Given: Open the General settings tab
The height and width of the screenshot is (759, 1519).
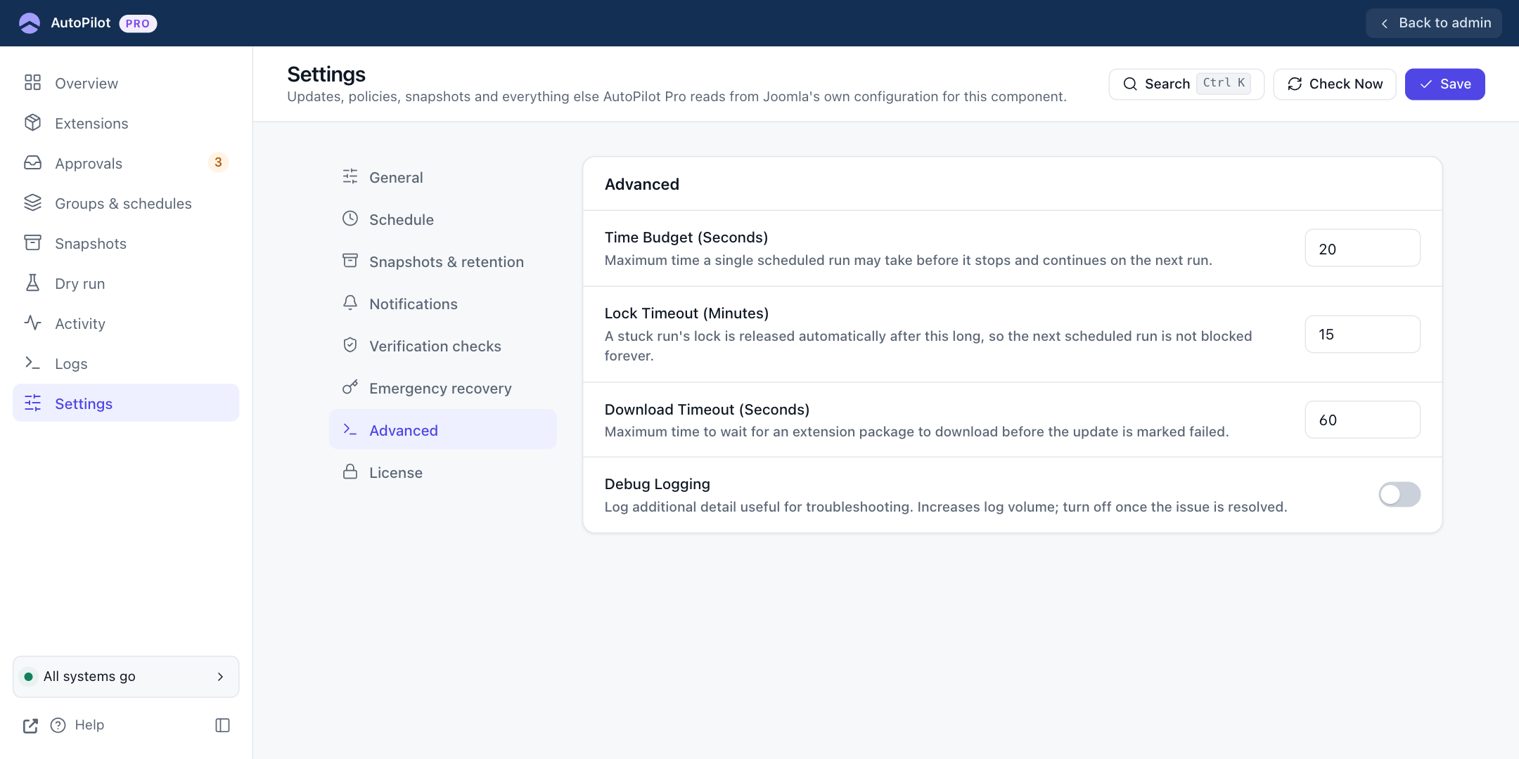Looking at the screenshot, I should click(x=443, y=177).
